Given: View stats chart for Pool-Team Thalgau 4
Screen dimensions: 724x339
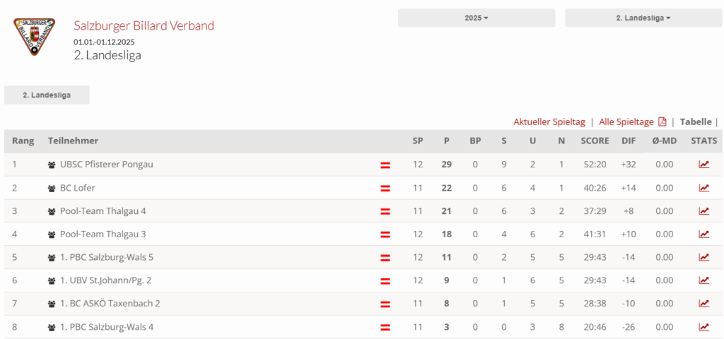Looking at the screenshot, I should click(x=703, y=211).
